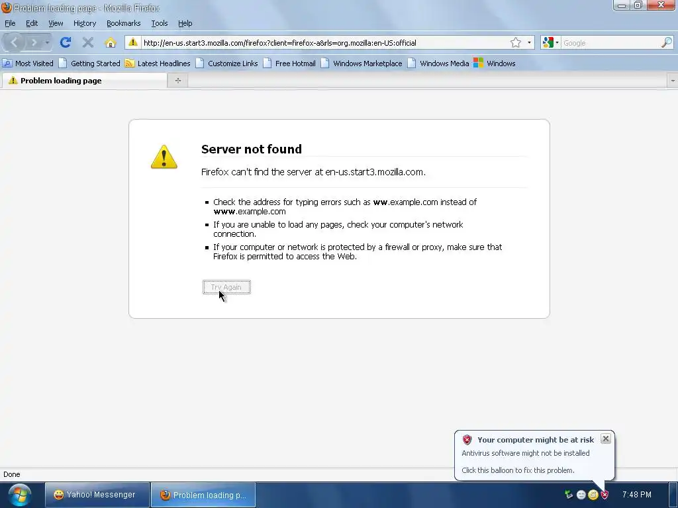Close the security alert balloon
The image size is (678, 508).
tap(605, 439)
